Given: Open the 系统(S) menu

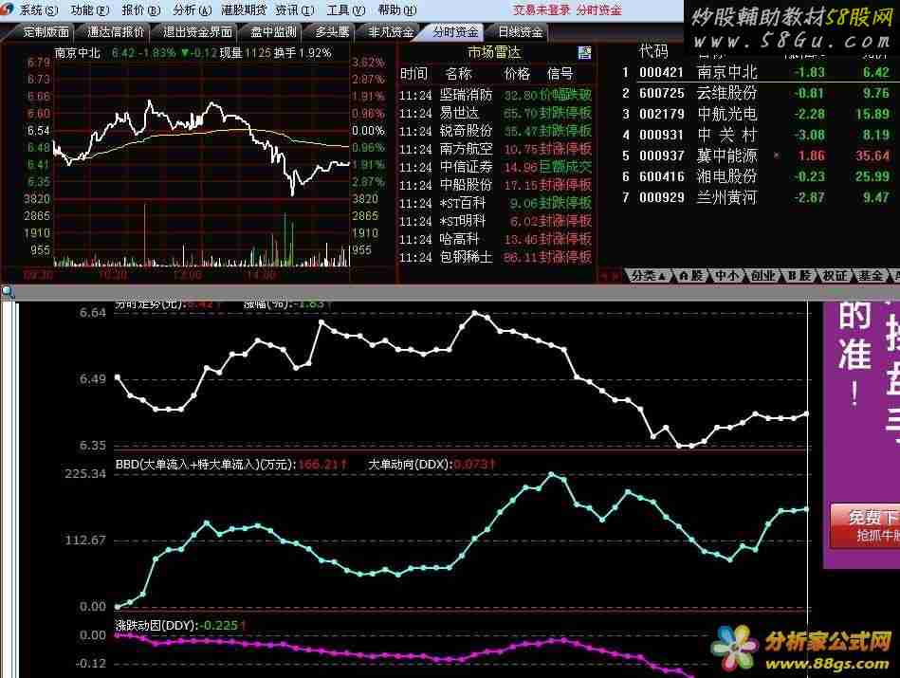Looking at the screenshot, I should (x=39, y=10).
